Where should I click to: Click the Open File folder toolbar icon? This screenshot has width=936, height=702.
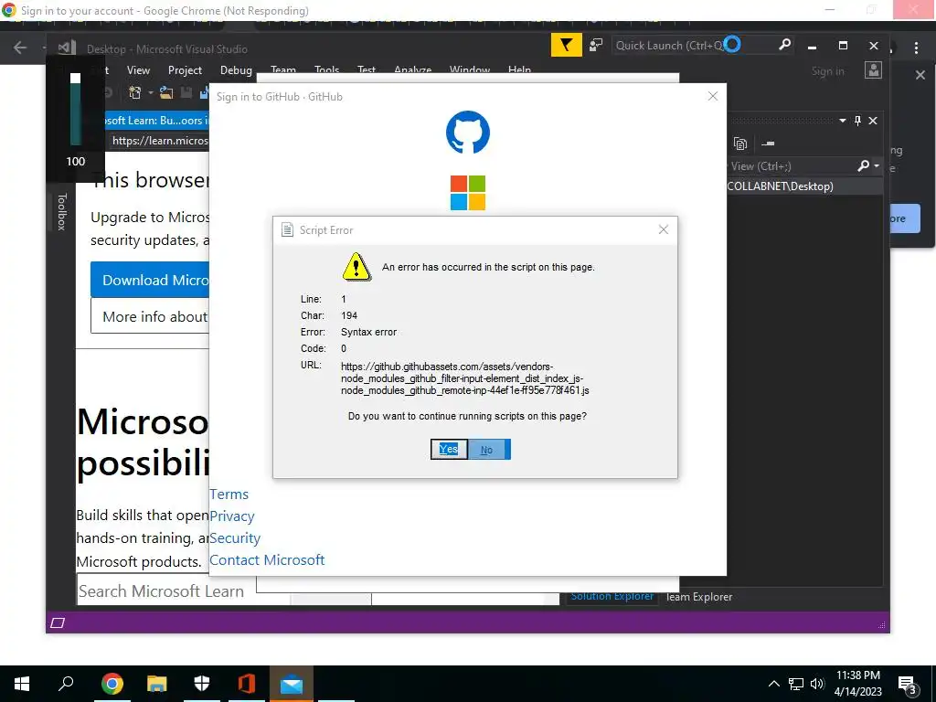(x=166, y=92)
